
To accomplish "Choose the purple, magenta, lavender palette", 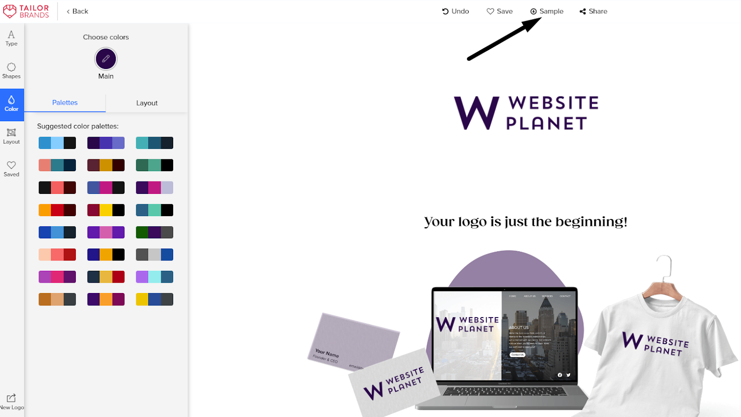I will coord(155,187).
